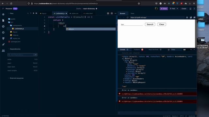Click the download arrow icon in Files header

coord(28,13)
